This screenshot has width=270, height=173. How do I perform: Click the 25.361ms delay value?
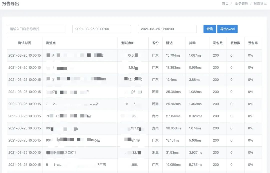(173, 92)
